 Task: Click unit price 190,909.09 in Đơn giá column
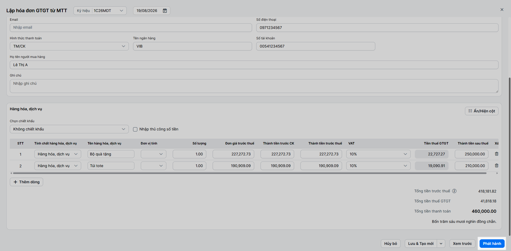coord(233,166)
